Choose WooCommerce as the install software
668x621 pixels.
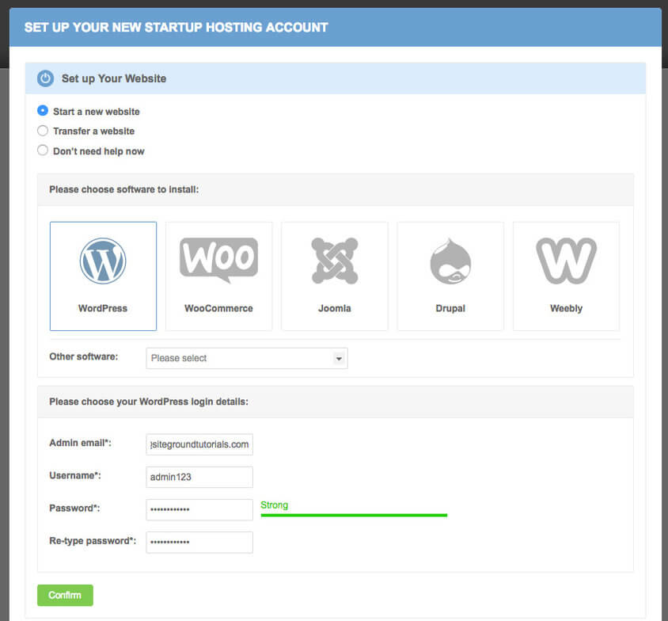(218, 276)
